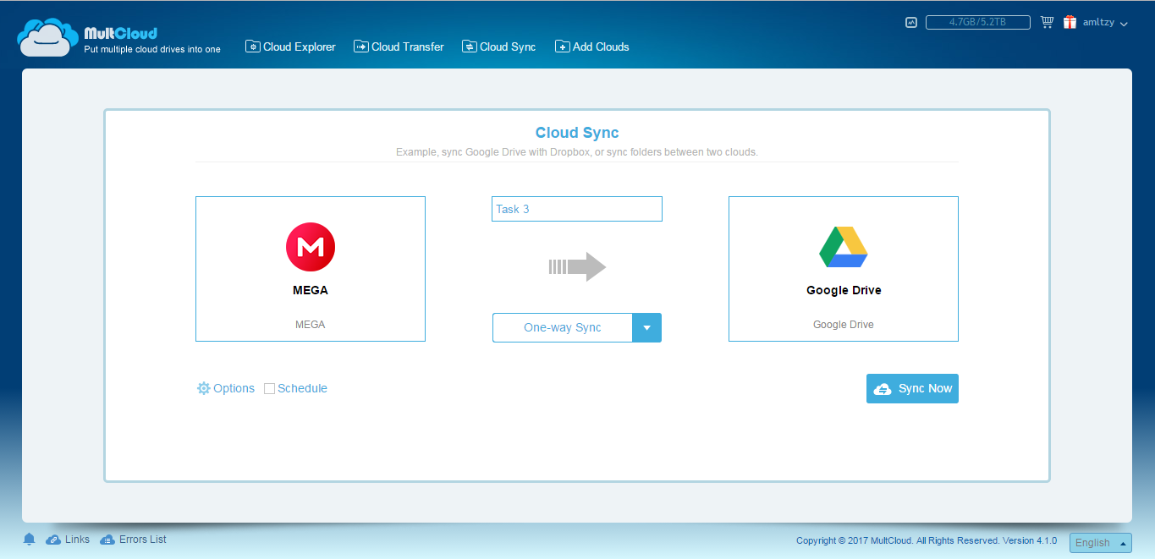
Task: Click the 'Put multiple cloud drives into one' tagline
Action: pyautogui.click(x=152, y=49)
